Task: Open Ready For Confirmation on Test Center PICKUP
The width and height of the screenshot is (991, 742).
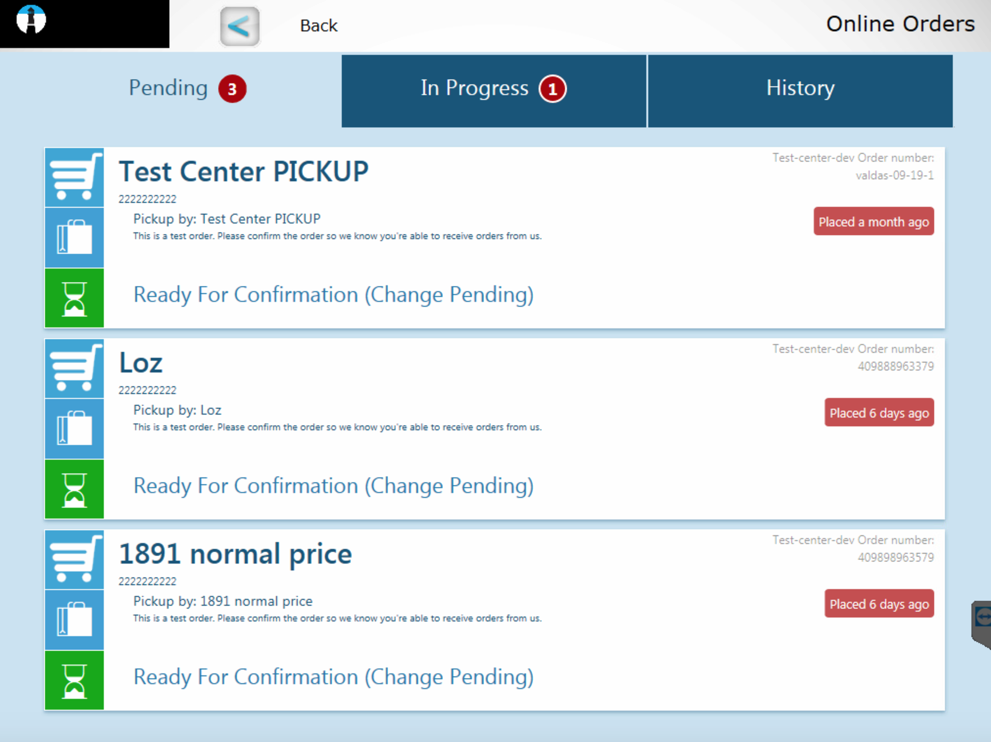Action: 333,295
